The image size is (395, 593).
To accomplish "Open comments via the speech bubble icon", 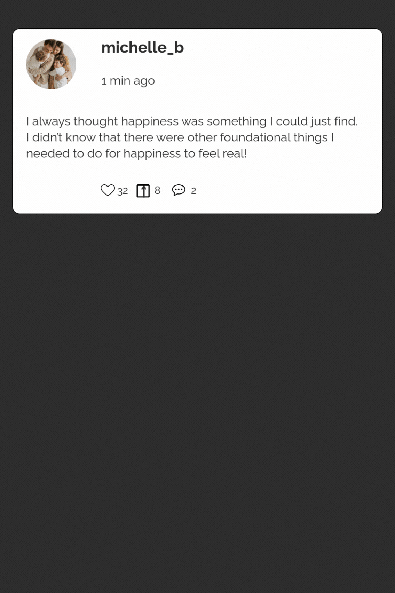I will point(179,190).
